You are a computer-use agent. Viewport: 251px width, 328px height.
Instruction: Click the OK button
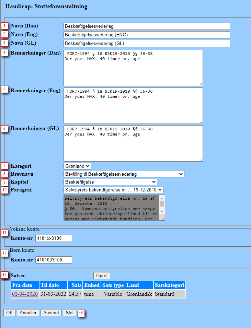pos(9,313)
